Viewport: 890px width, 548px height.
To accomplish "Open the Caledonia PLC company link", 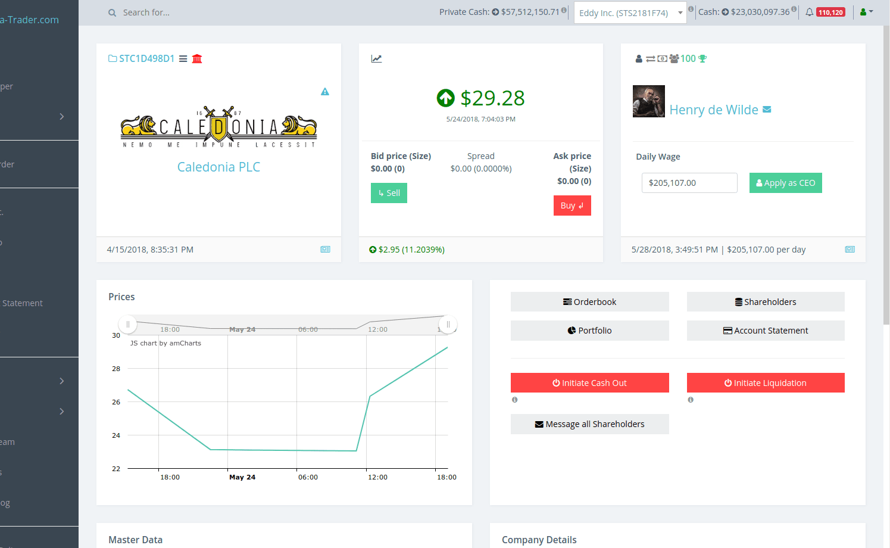I will click(218, 167).
